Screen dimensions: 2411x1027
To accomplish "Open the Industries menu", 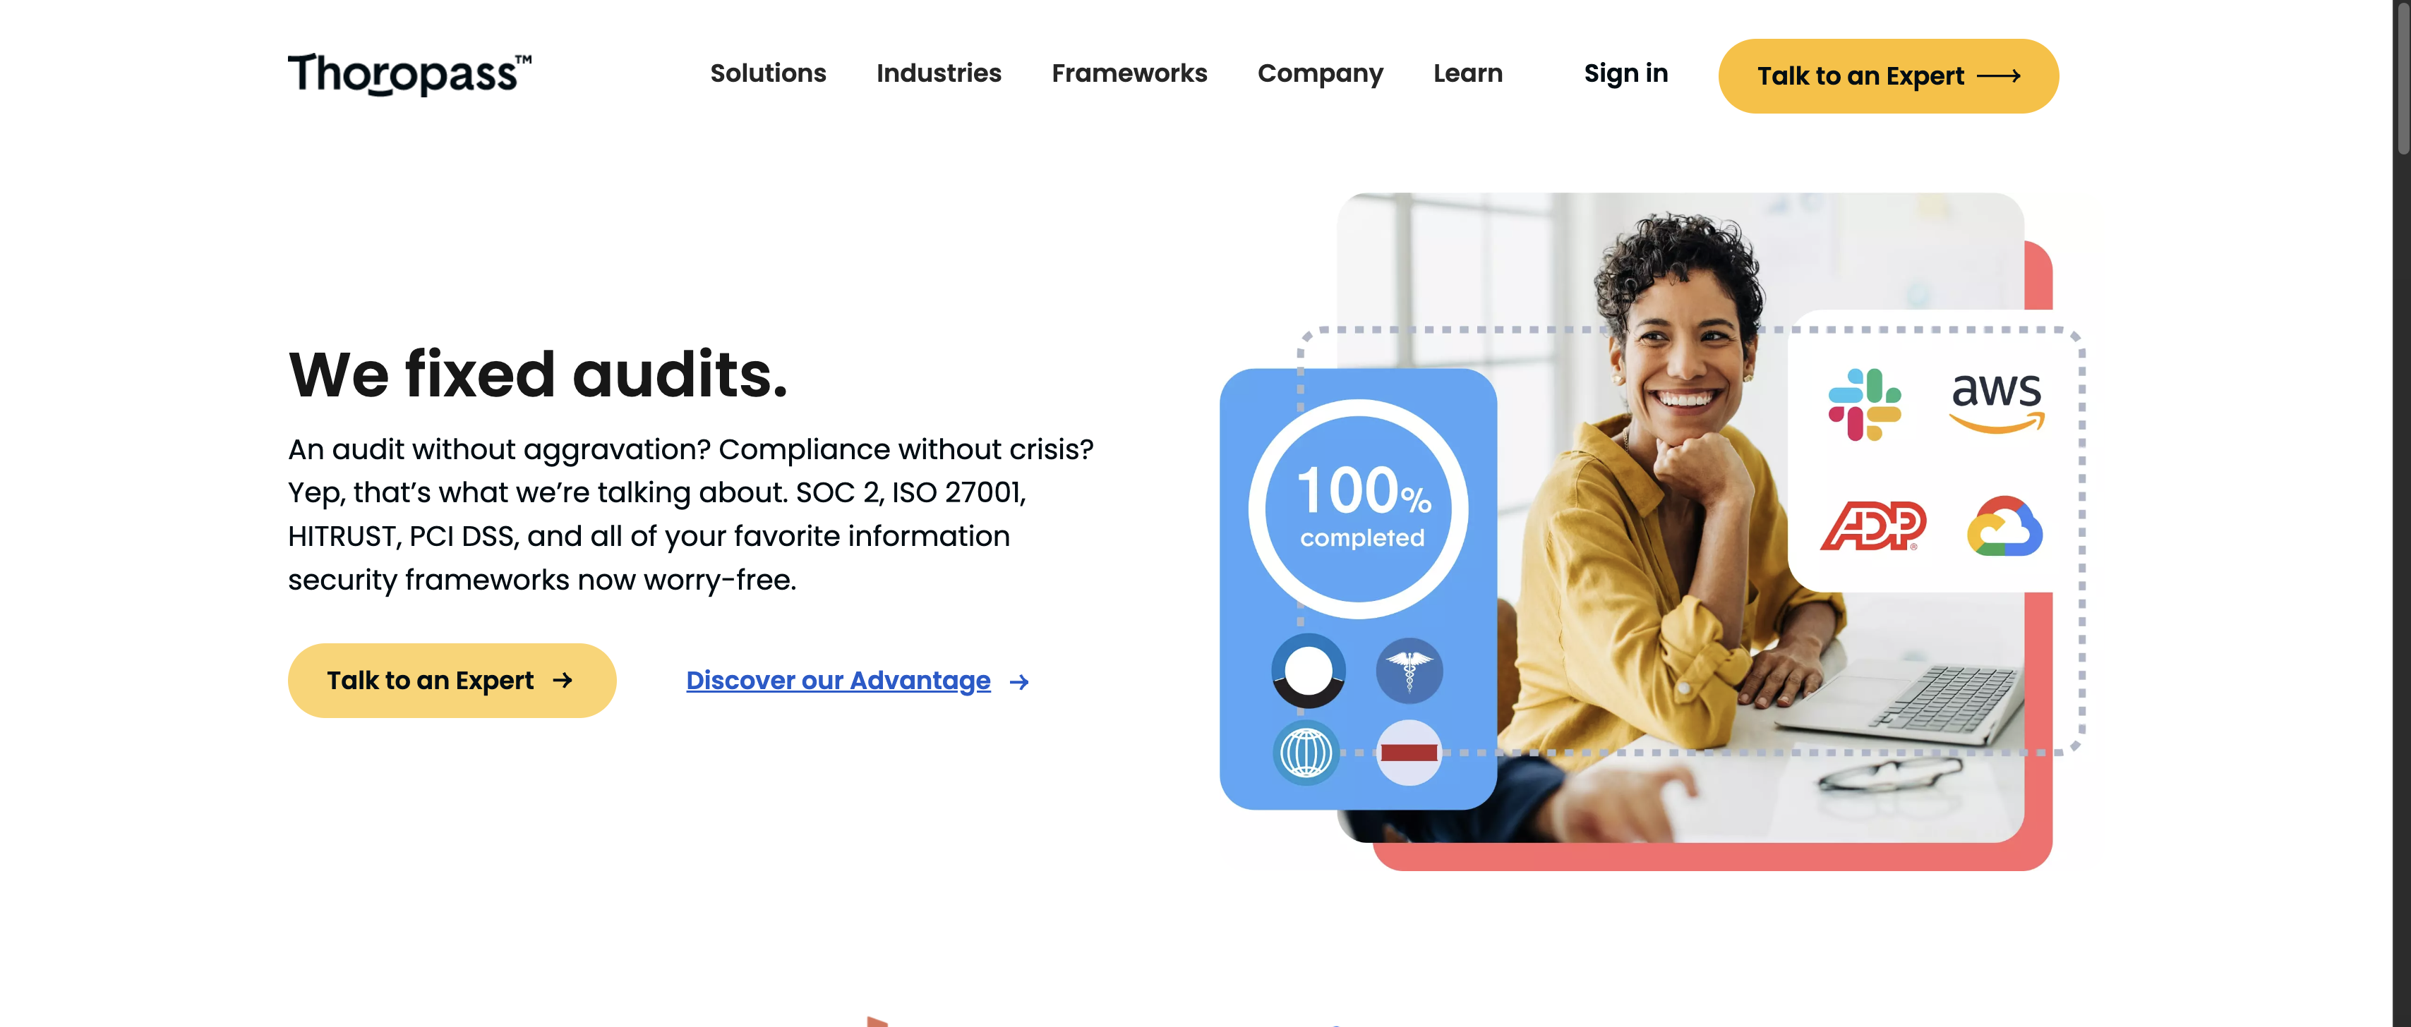I will 939,73.
